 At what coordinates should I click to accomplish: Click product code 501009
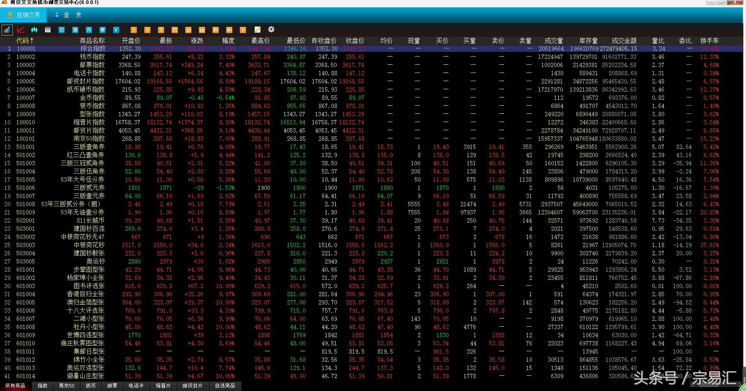point(26,212)
